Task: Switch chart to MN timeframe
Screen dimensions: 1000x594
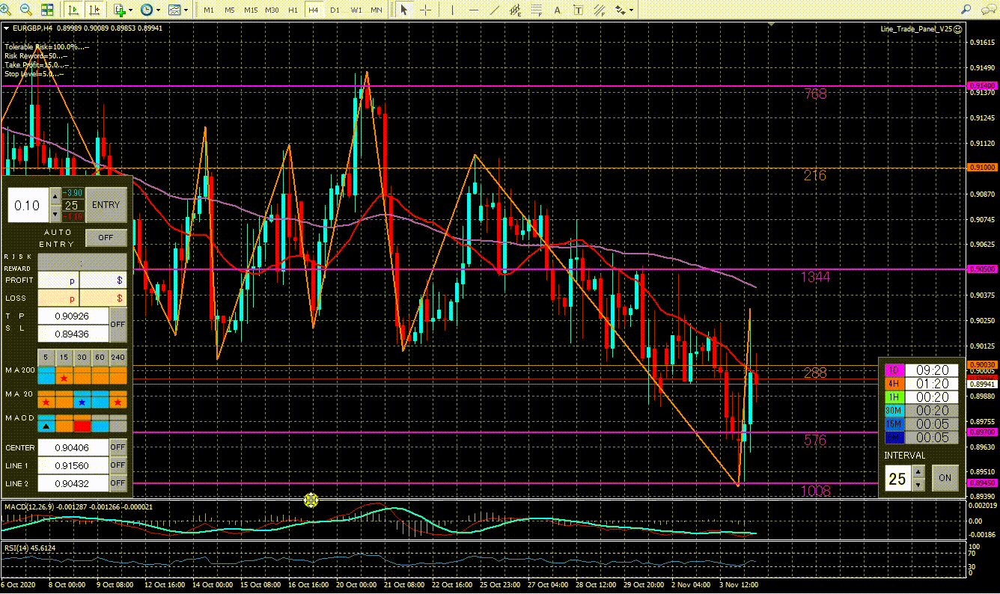Action: click(x=376, y=10)
